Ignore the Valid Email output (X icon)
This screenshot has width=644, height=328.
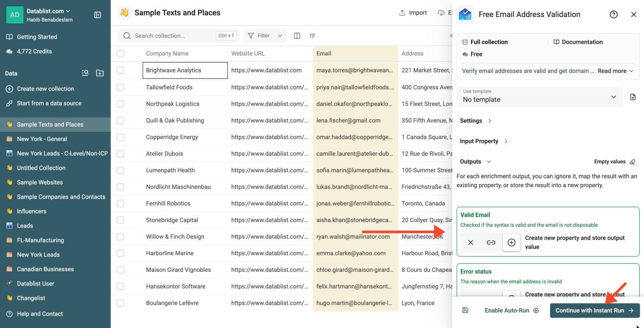471,242
